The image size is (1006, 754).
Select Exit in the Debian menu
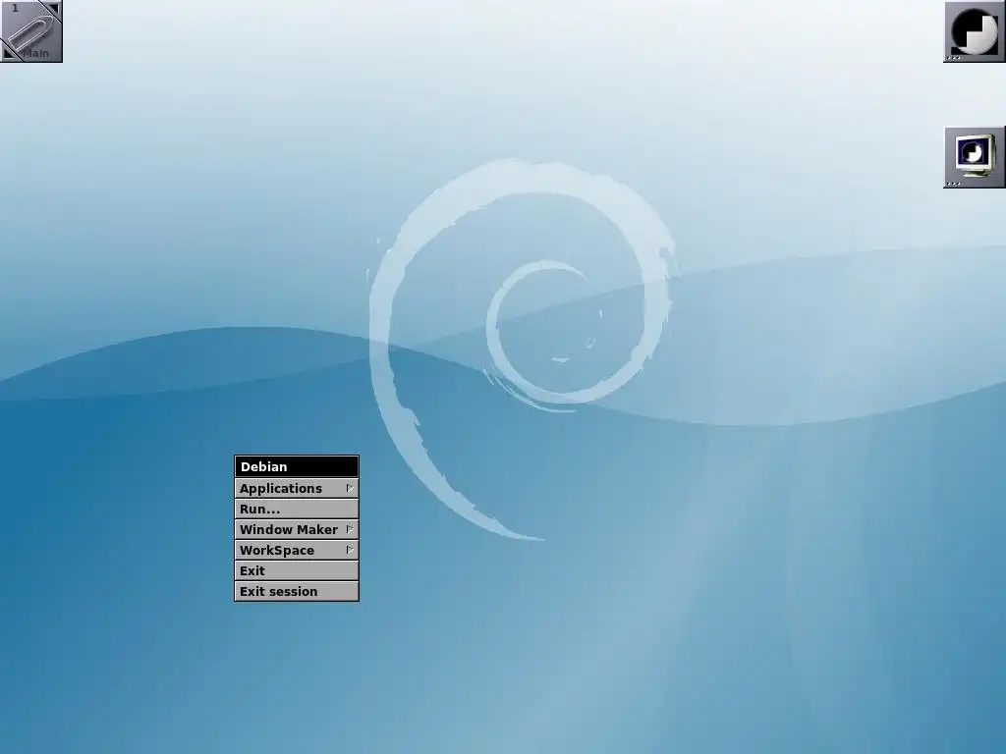[x=297, y=570]
